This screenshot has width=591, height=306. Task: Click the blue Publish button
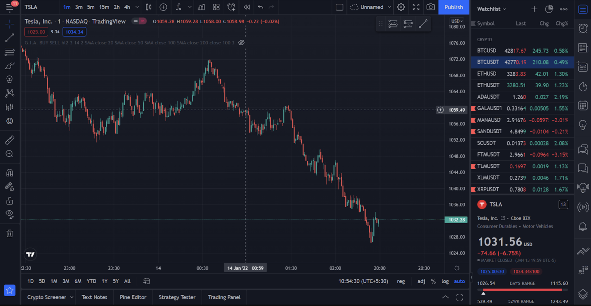(x=454, y=7)
